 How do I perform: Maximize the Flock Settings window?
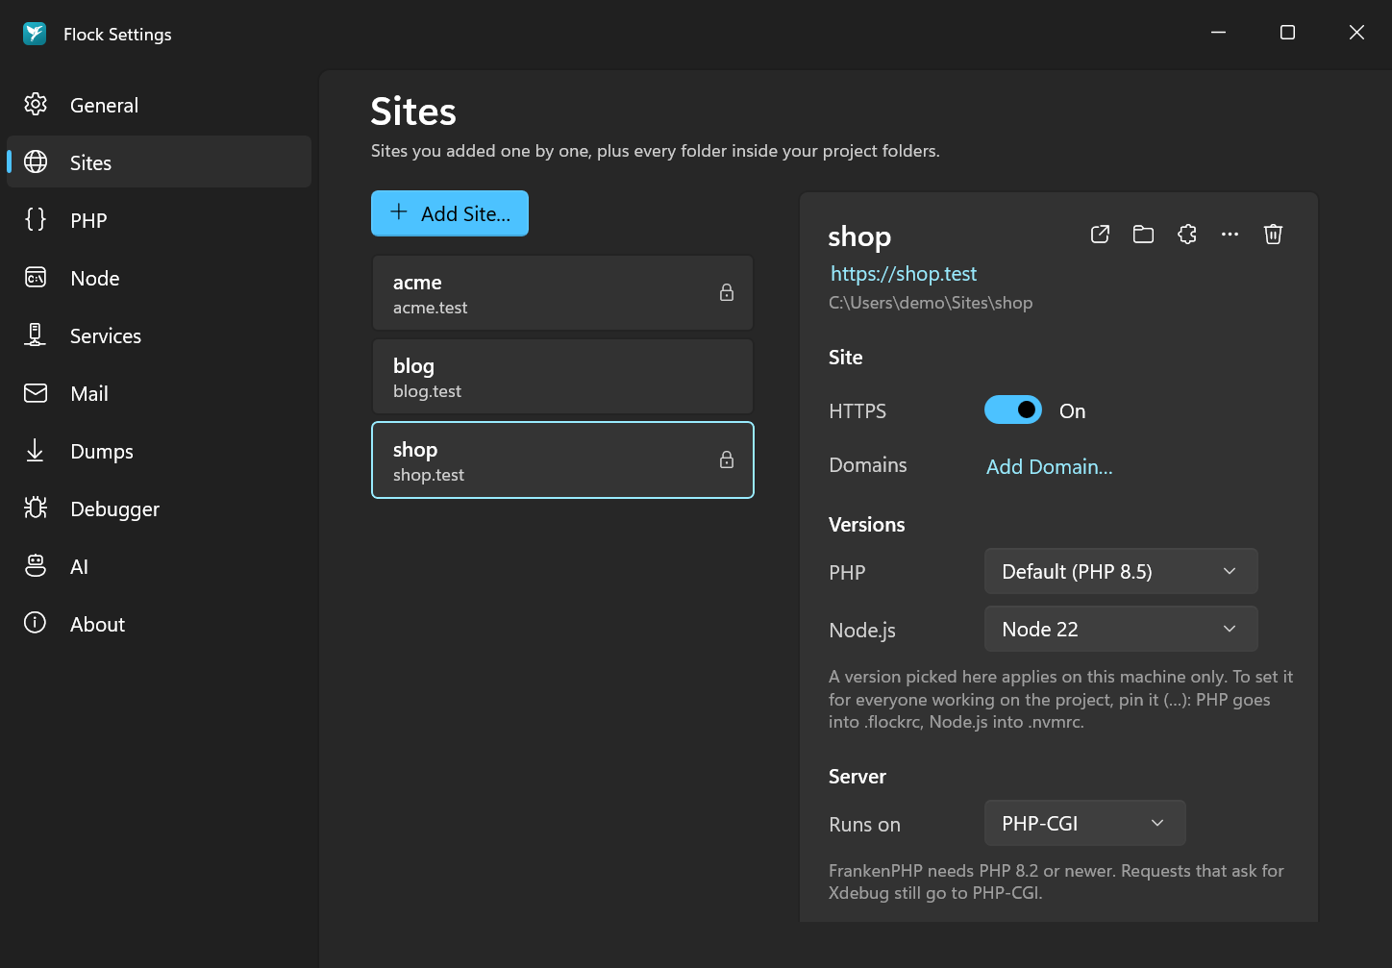(1287, 33)
